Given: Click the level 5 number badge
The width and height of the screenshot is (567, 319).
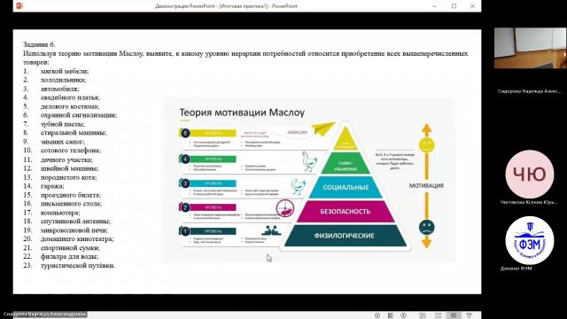Looking at the screenshot, I should pyautogui.click(x=185, y=133).
